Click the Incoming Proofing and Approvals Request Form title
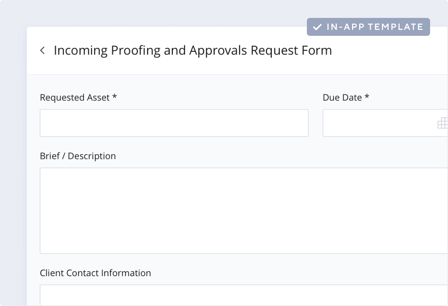The width and height of the screenshot is (448, 306). [x=193, y=50]
